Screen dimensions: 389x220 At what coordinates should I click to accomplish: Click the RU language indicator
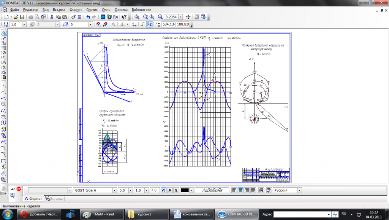coord(343,214)
